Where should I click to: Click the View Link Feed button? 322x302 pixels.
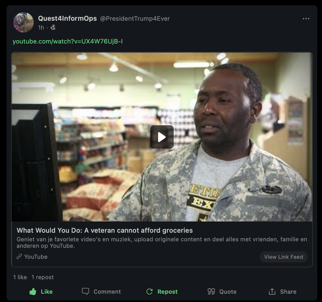tap(284, 257)
